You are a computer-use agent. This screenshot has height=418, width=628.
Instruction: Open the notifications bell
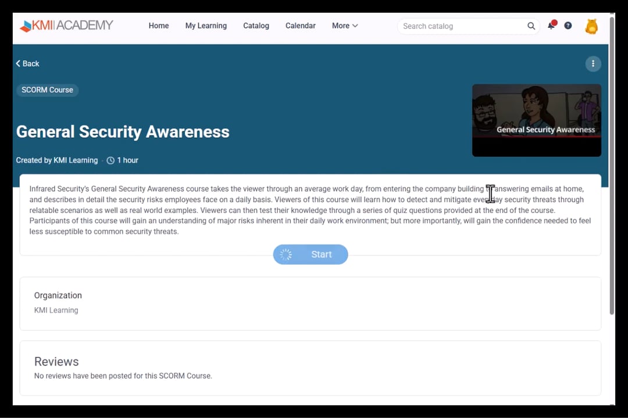pyautogui.click(x=552, y=25)
